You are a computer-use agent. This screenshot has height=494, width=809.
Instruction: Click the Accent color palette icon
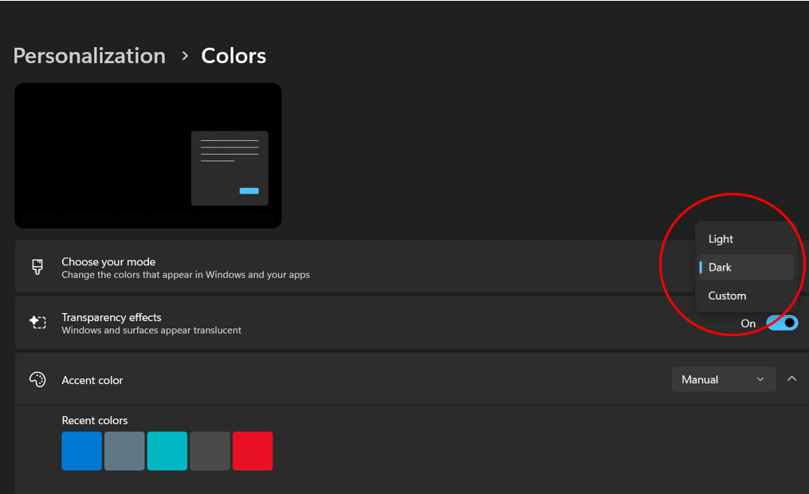pos(37,380)
